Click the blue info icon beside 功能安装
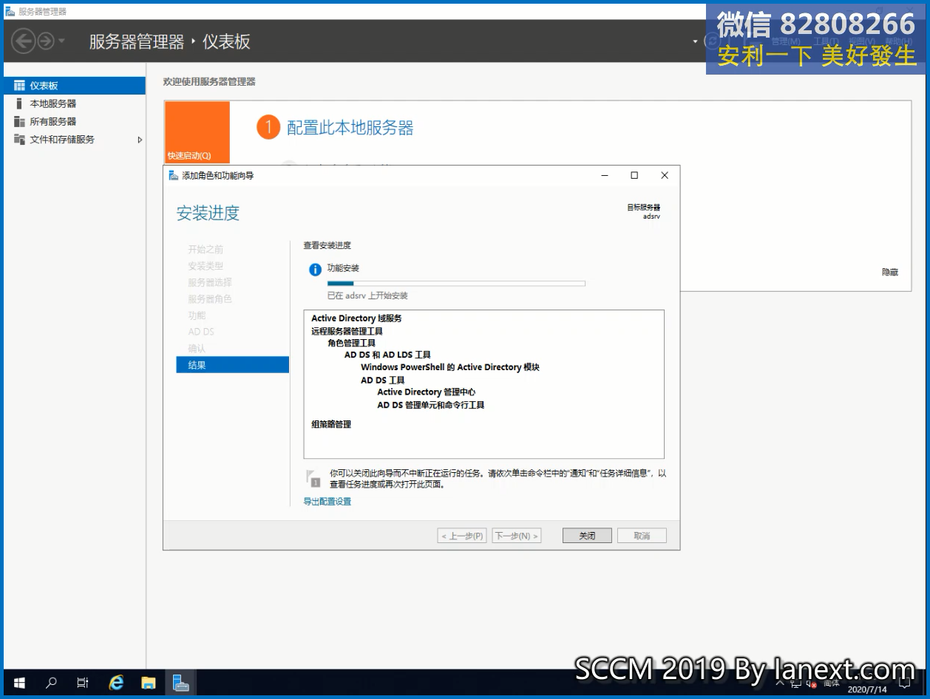 tap(315, 269)
